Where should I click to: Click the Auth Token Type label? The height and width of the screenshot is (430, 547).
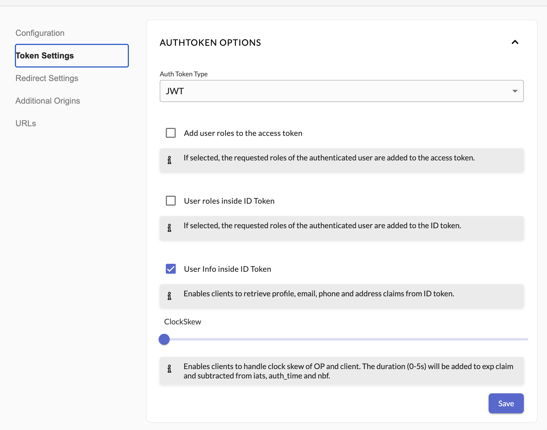(184, 74)
